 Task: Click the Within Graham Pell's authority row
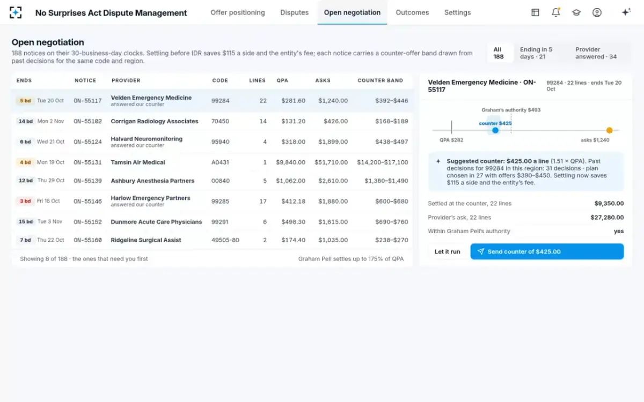click(x=526, y=232)
